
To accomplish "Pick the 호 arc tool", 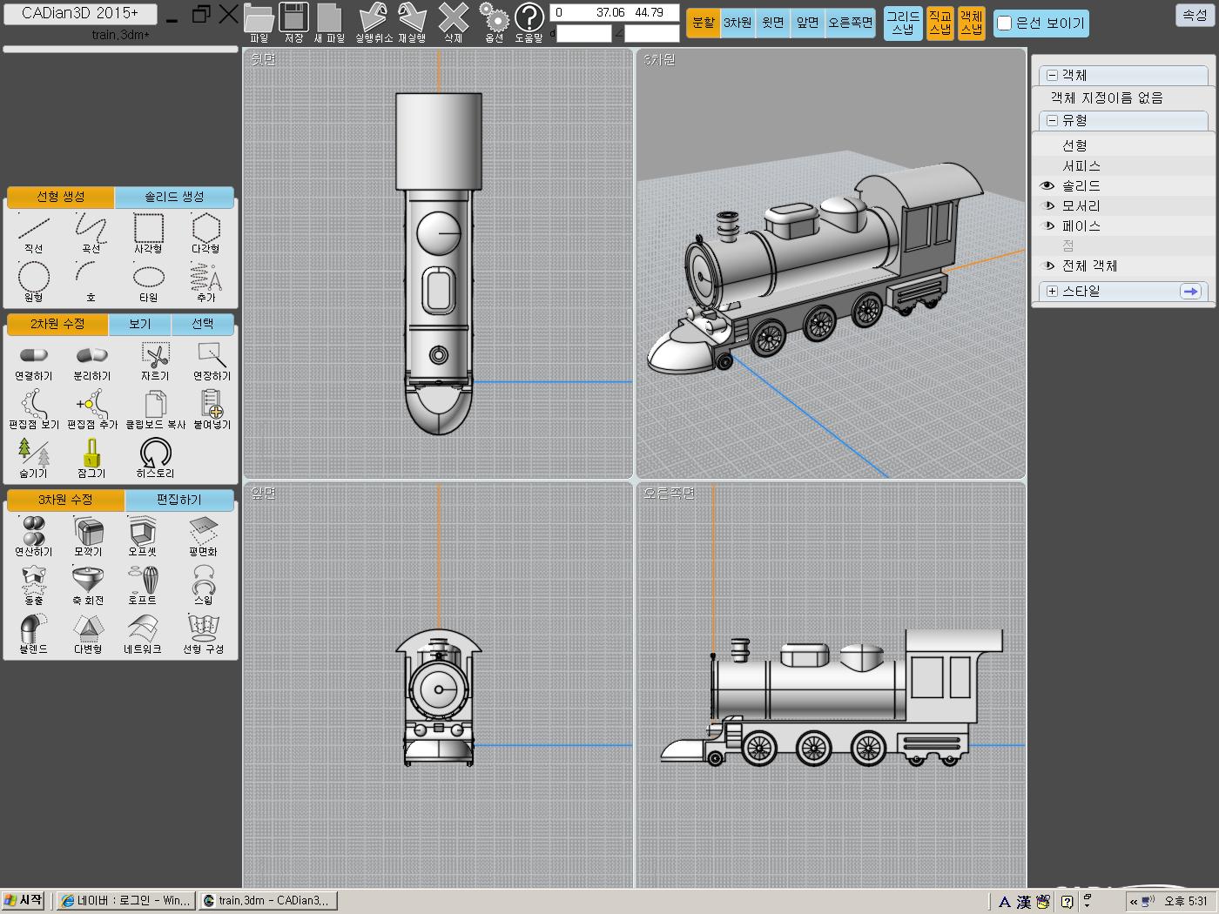I will click(91, 282).
